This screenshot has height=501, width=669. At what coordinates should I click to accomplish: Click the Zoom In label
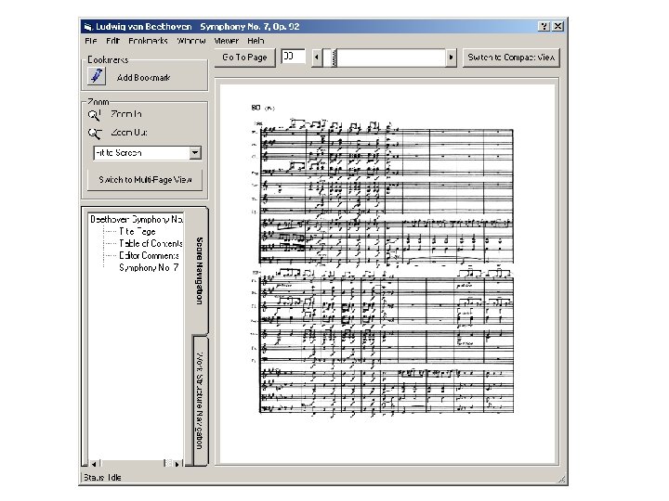tap(126, 114)
